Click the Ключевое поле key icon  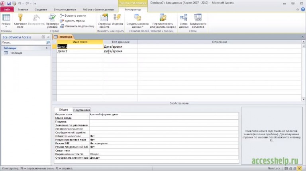pyautogui.click(x=20, y=17)
